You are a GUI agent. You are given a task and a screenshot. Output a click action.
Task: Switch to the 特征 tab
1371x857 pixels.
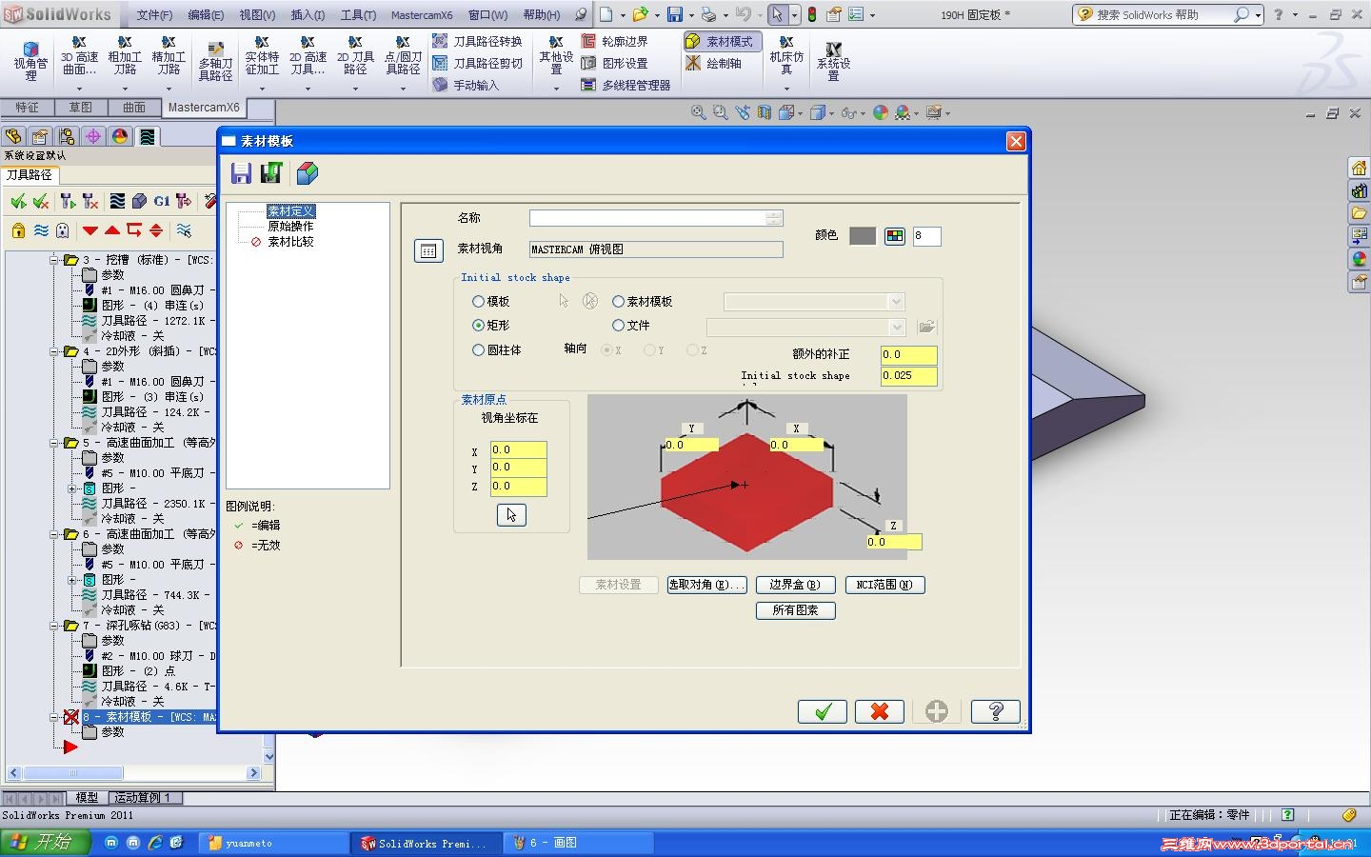[28, 108]
